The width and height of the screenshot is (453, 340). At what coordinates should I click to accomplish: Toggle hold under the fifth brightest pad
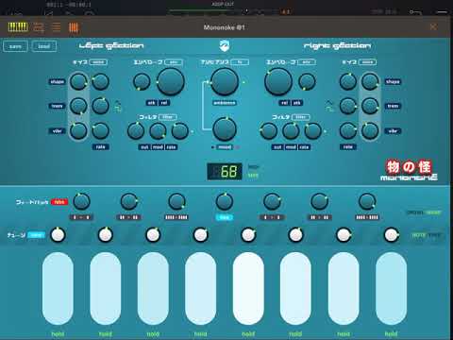coord(248,333)
